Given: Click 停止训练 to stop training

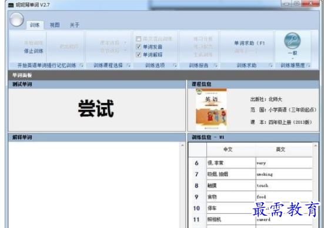Looking at the screenshot, I should 34,51.
